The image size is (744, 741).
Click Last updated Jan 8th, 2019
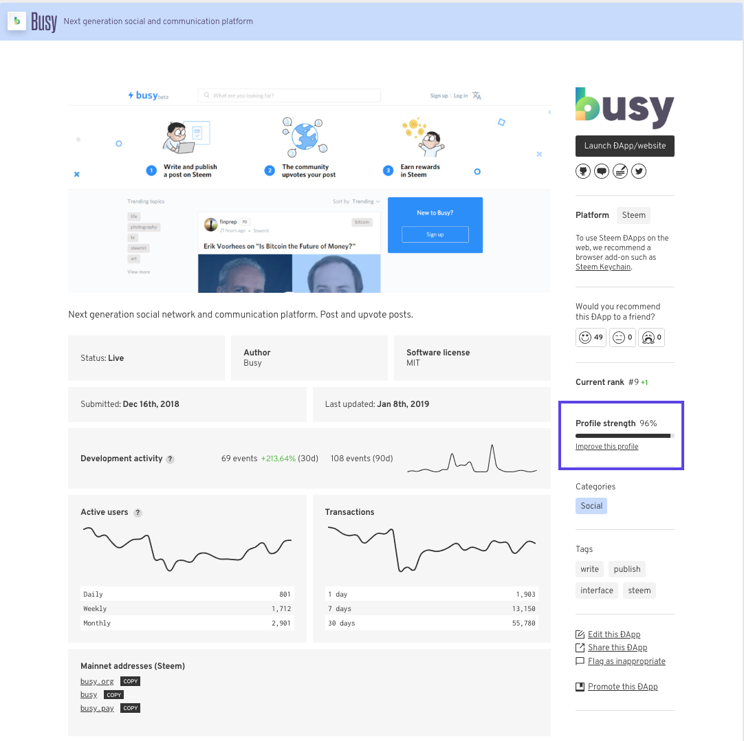click(431, 404)
